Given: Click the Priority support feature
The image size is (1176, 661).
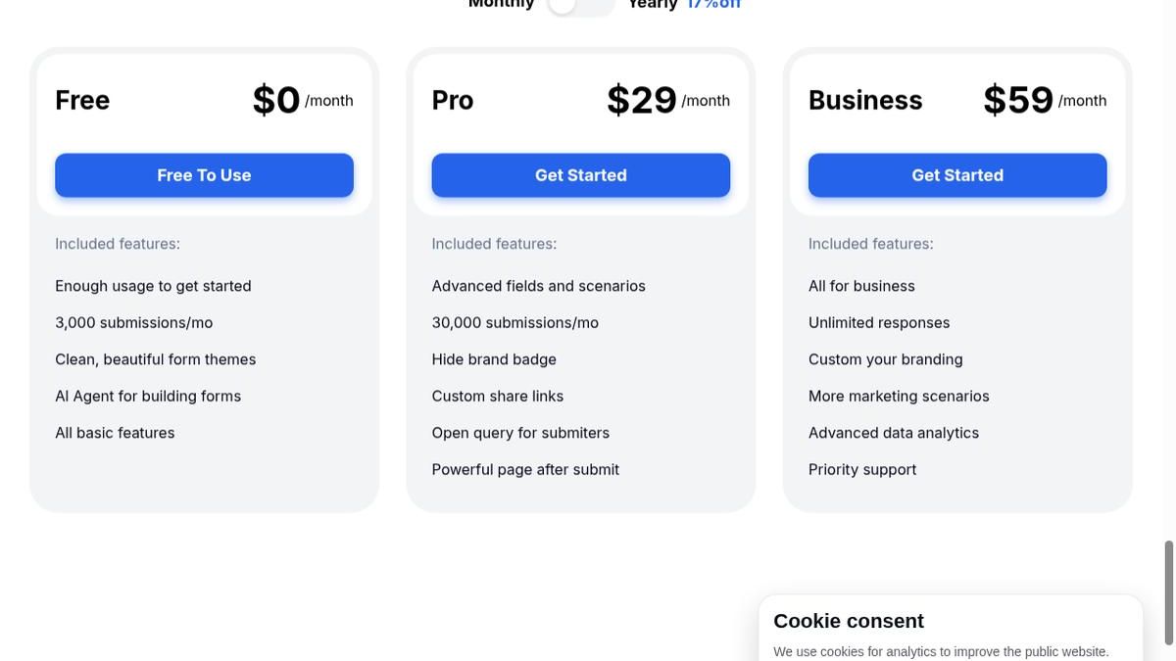Looking at the screenshot, I should [862, 468].
